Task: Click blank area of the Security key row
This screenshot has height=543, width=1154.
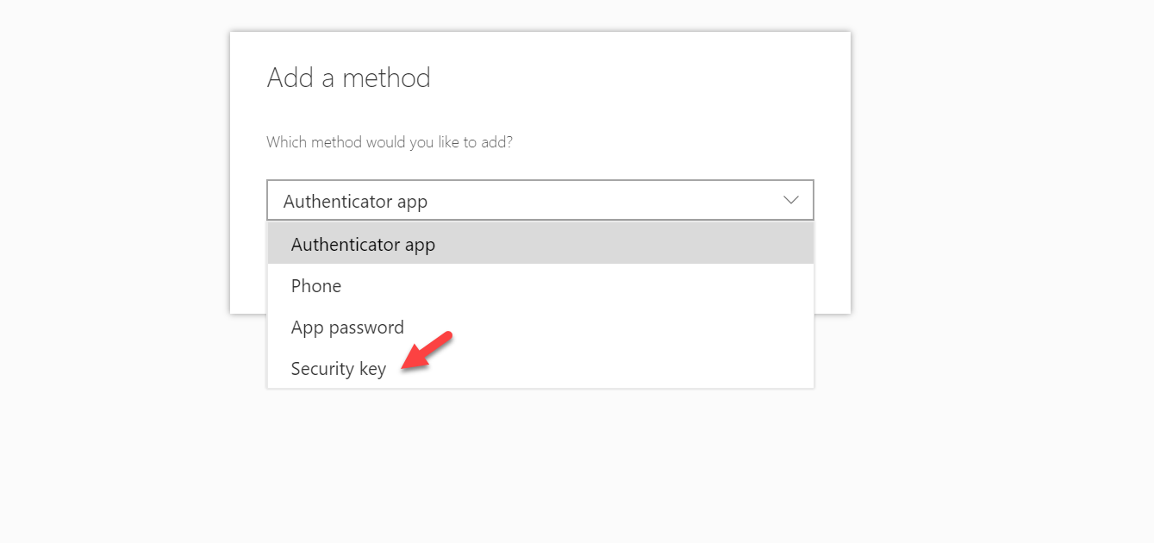Action: 621,369
